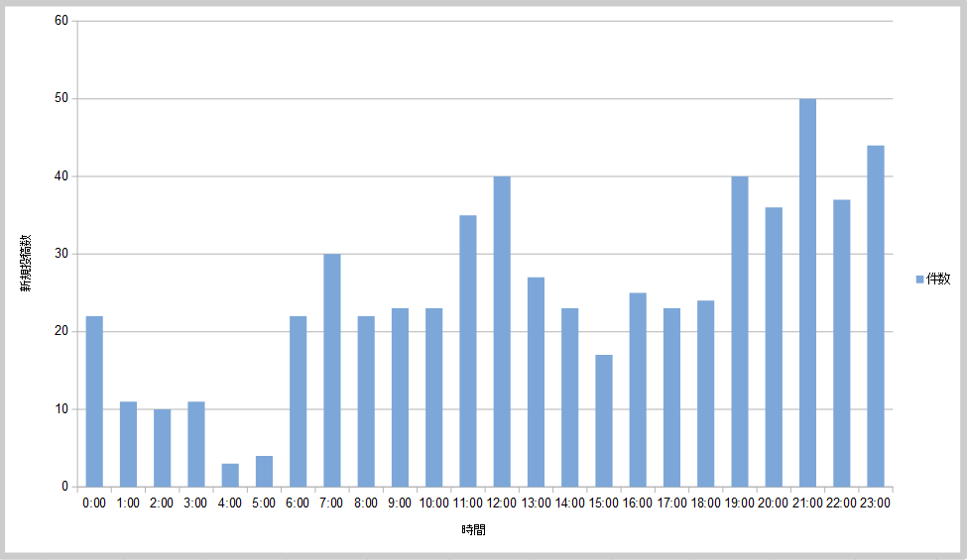967x560 pixels.
Task: Click the 60 label on vertical axis
Action: (60, 21)
